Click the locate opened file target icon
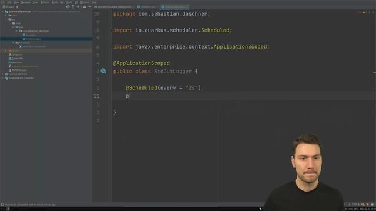Image resolution: width=376 pixels, height=211 pixels. 68,7
